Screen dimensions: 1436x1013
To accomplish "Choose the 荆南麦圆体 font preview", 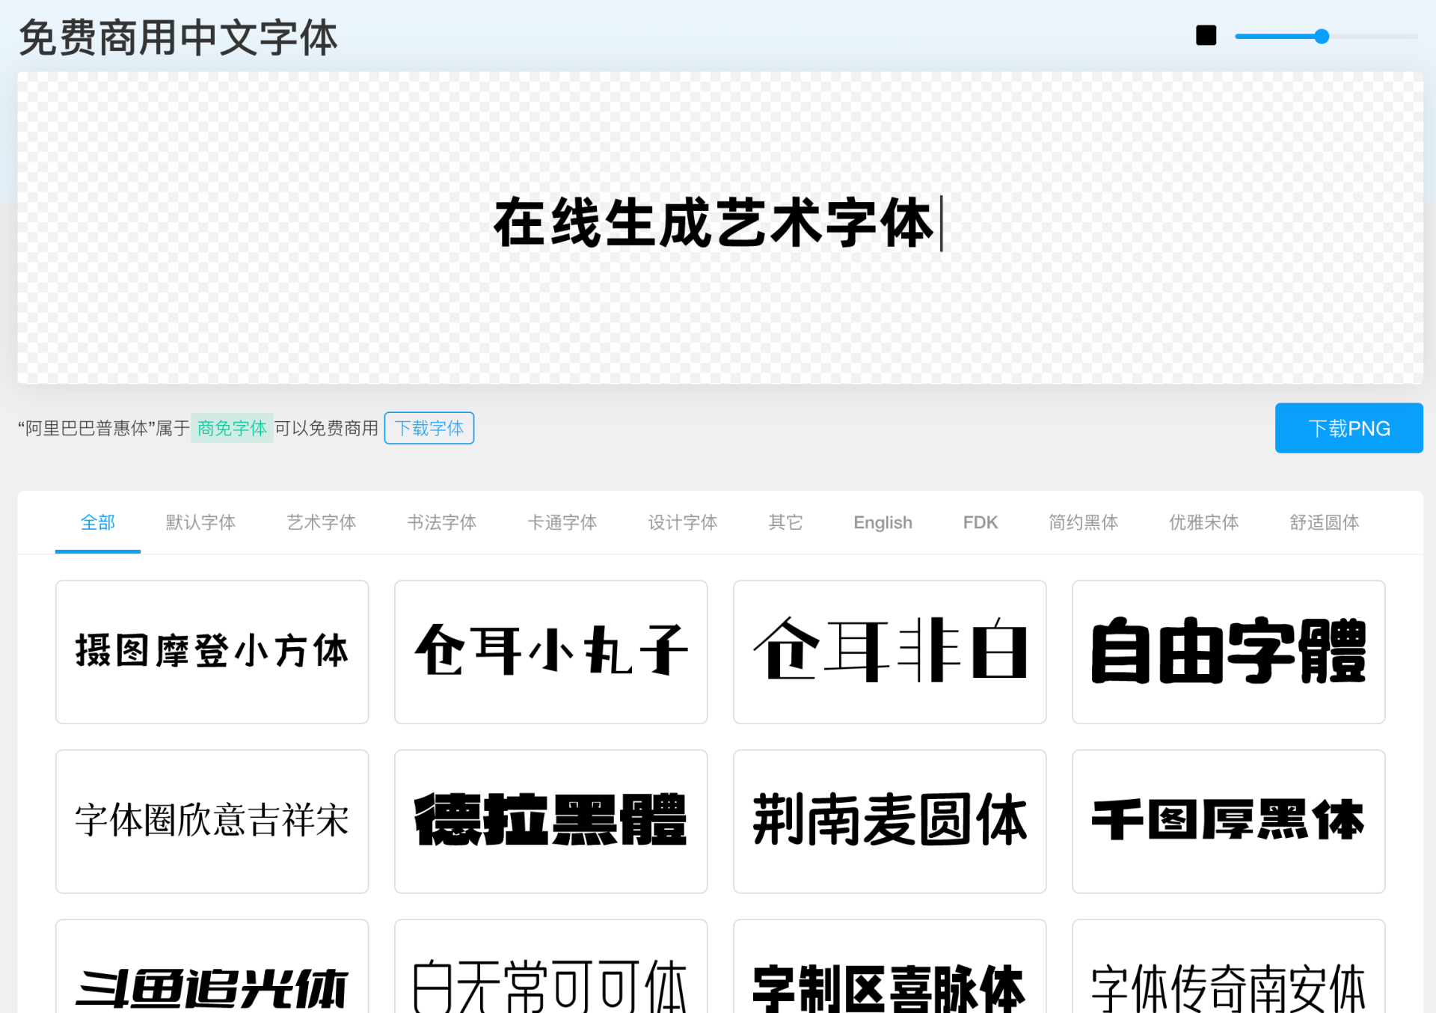I will [889, 821].
